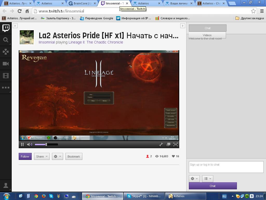
Task: Collapse chat panel arrow toggle
Action: (x=183, y=26)
